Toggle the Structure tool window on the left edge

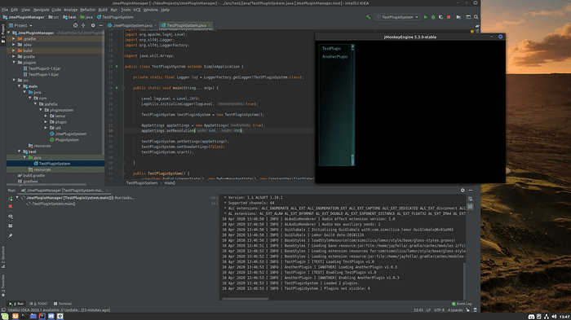click(3, 257)
